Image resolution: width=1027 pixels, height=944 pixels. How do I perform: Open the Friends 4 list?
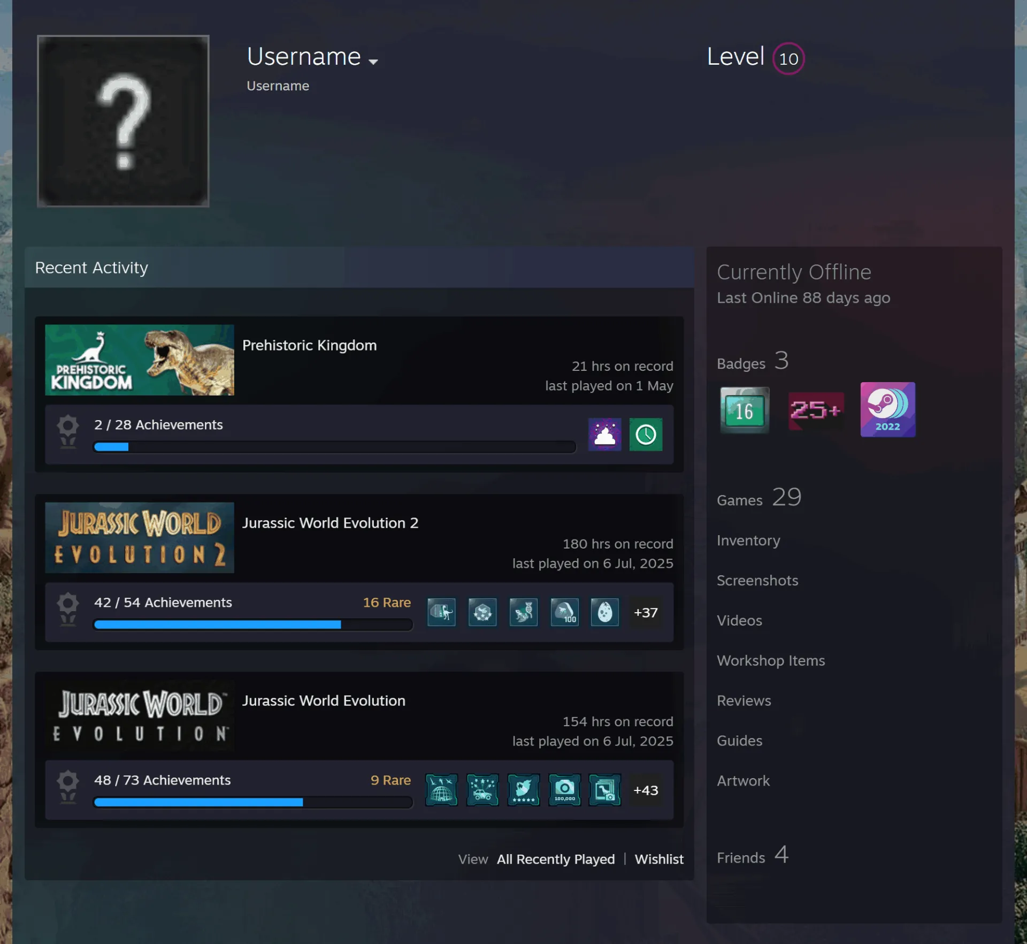[x=753, y=855]
